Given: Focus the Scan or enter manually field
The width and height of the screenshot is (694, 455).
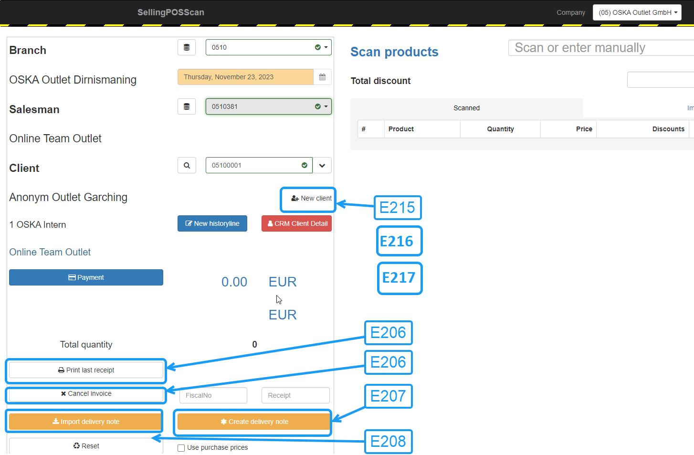Looking at the screenshot, I should click(x=601, y=48).
